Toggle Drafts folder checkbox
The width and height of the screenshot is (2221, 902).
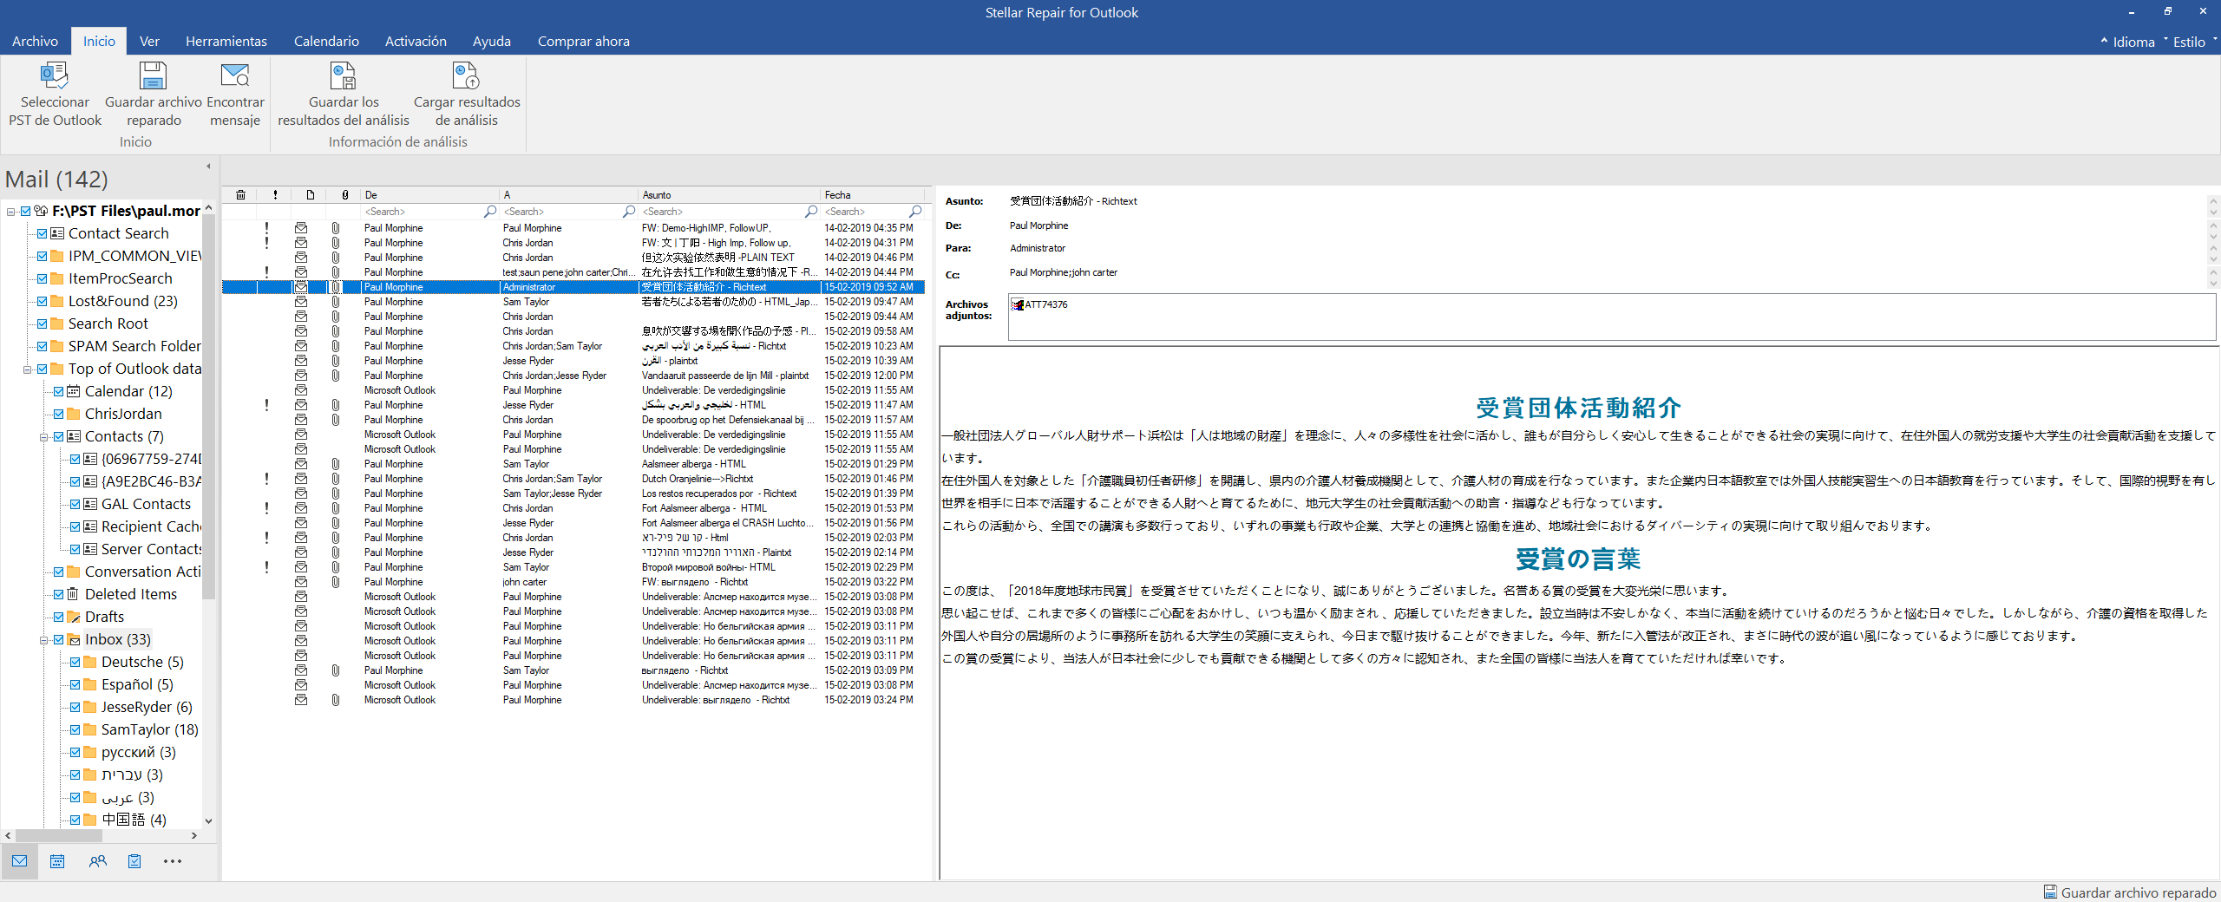coord(58,617)
